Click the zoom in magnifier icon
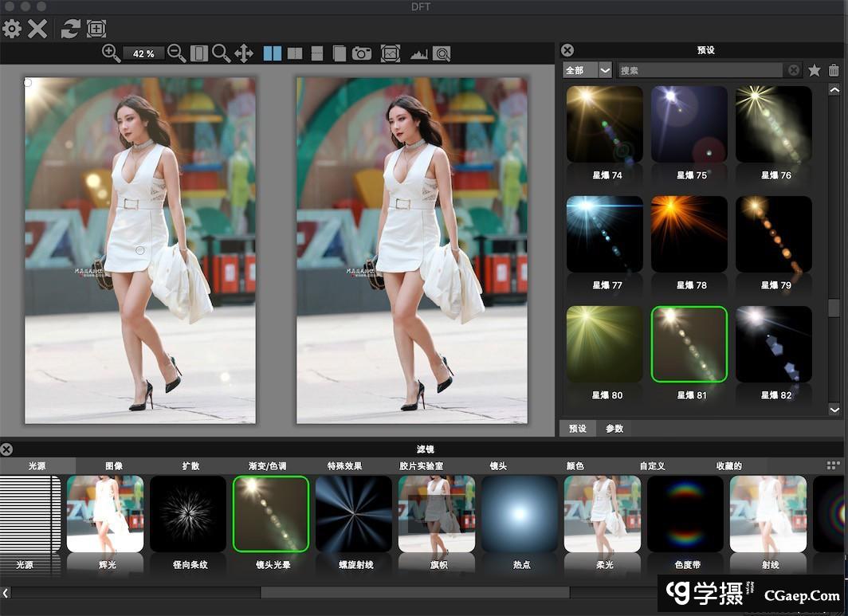This screenshot has height=616, width=848. 111,53
